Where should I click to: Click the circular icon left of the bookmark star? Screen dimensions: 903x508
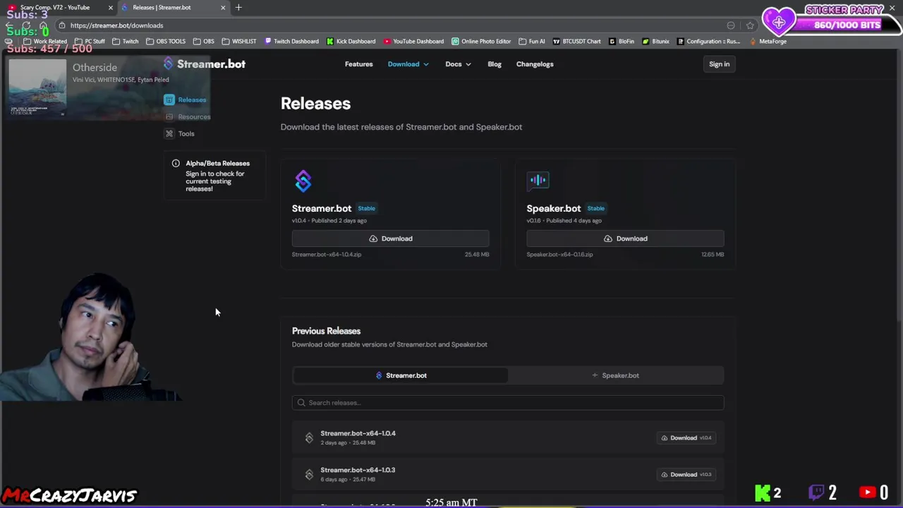(x=731, y=25)
